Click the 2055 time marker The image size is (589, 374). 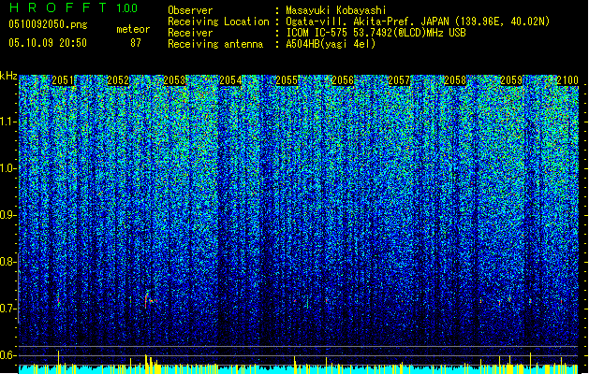[287, 80]
